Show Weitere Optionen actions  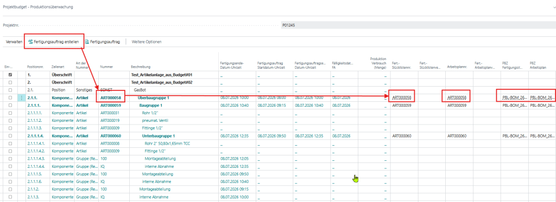[x=147, y=42]
